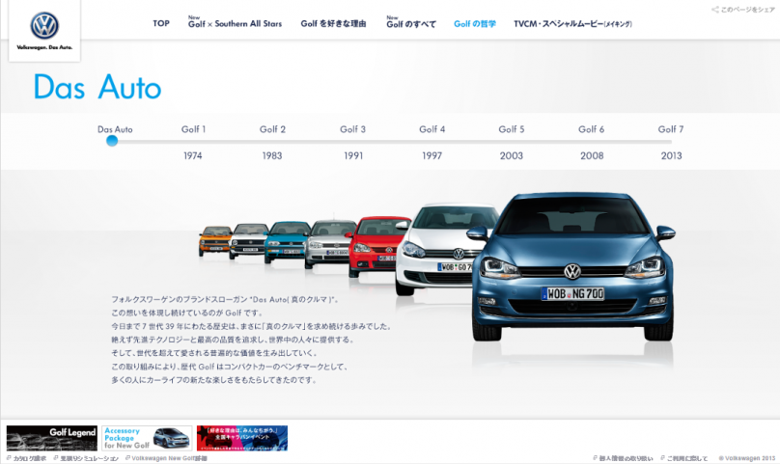Open the Golf Legend banner
Screen dimensions: 780x464
[x=52, y=438]
